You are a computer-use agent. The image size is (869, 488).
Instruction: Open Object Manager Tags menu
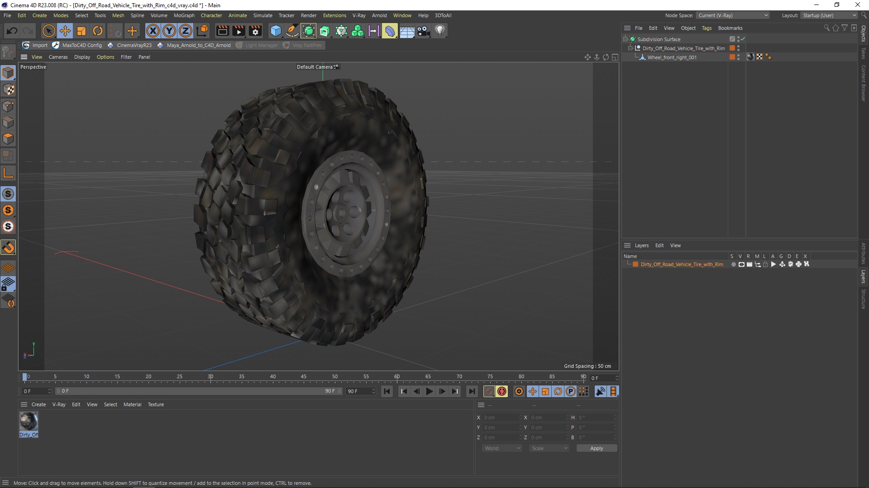707,28
